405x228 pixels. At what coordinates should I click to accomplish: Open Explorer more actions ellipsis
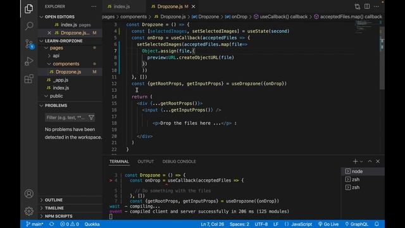(x=94, y=6)
